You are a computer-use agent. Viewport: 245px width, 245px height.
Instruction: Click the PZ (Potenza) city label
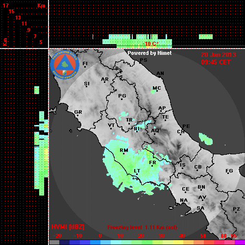pos(236,209)
